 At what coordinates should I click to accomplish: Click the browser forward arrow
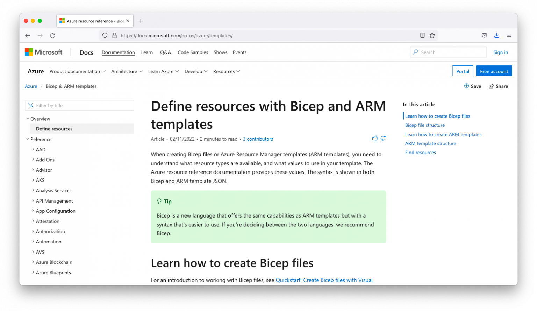point(40,36)
